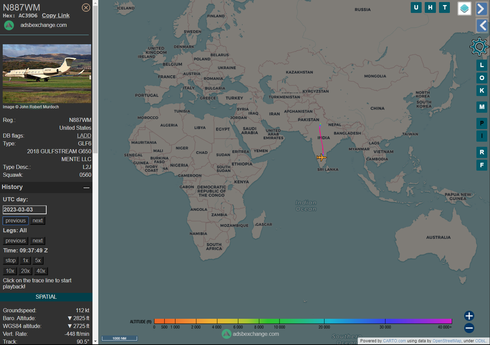Click the Track value 90.5°
This screenshot has height=345, width=490.
[x=83, y=342]
